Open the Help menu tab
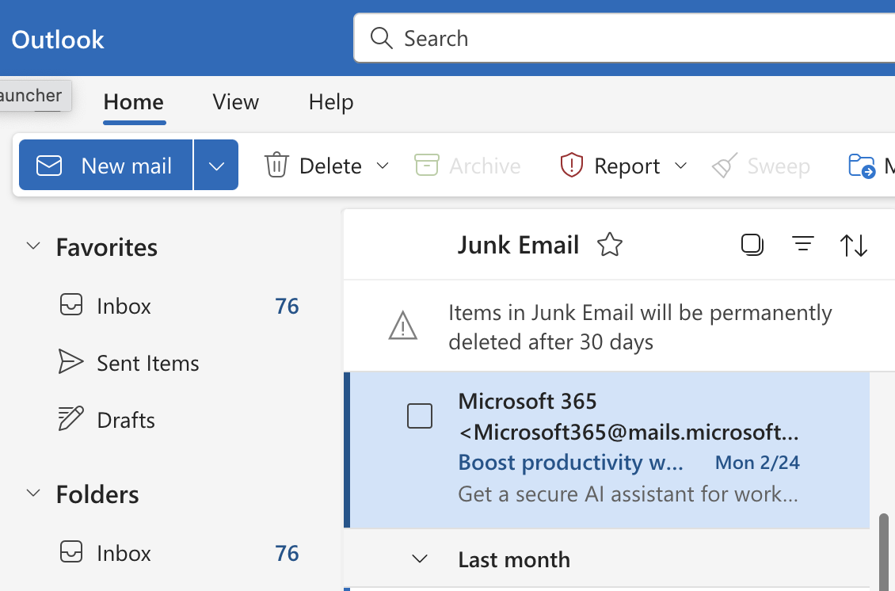Image resolution: width=895 pixels, height=591 pixels. coord(330,101)
